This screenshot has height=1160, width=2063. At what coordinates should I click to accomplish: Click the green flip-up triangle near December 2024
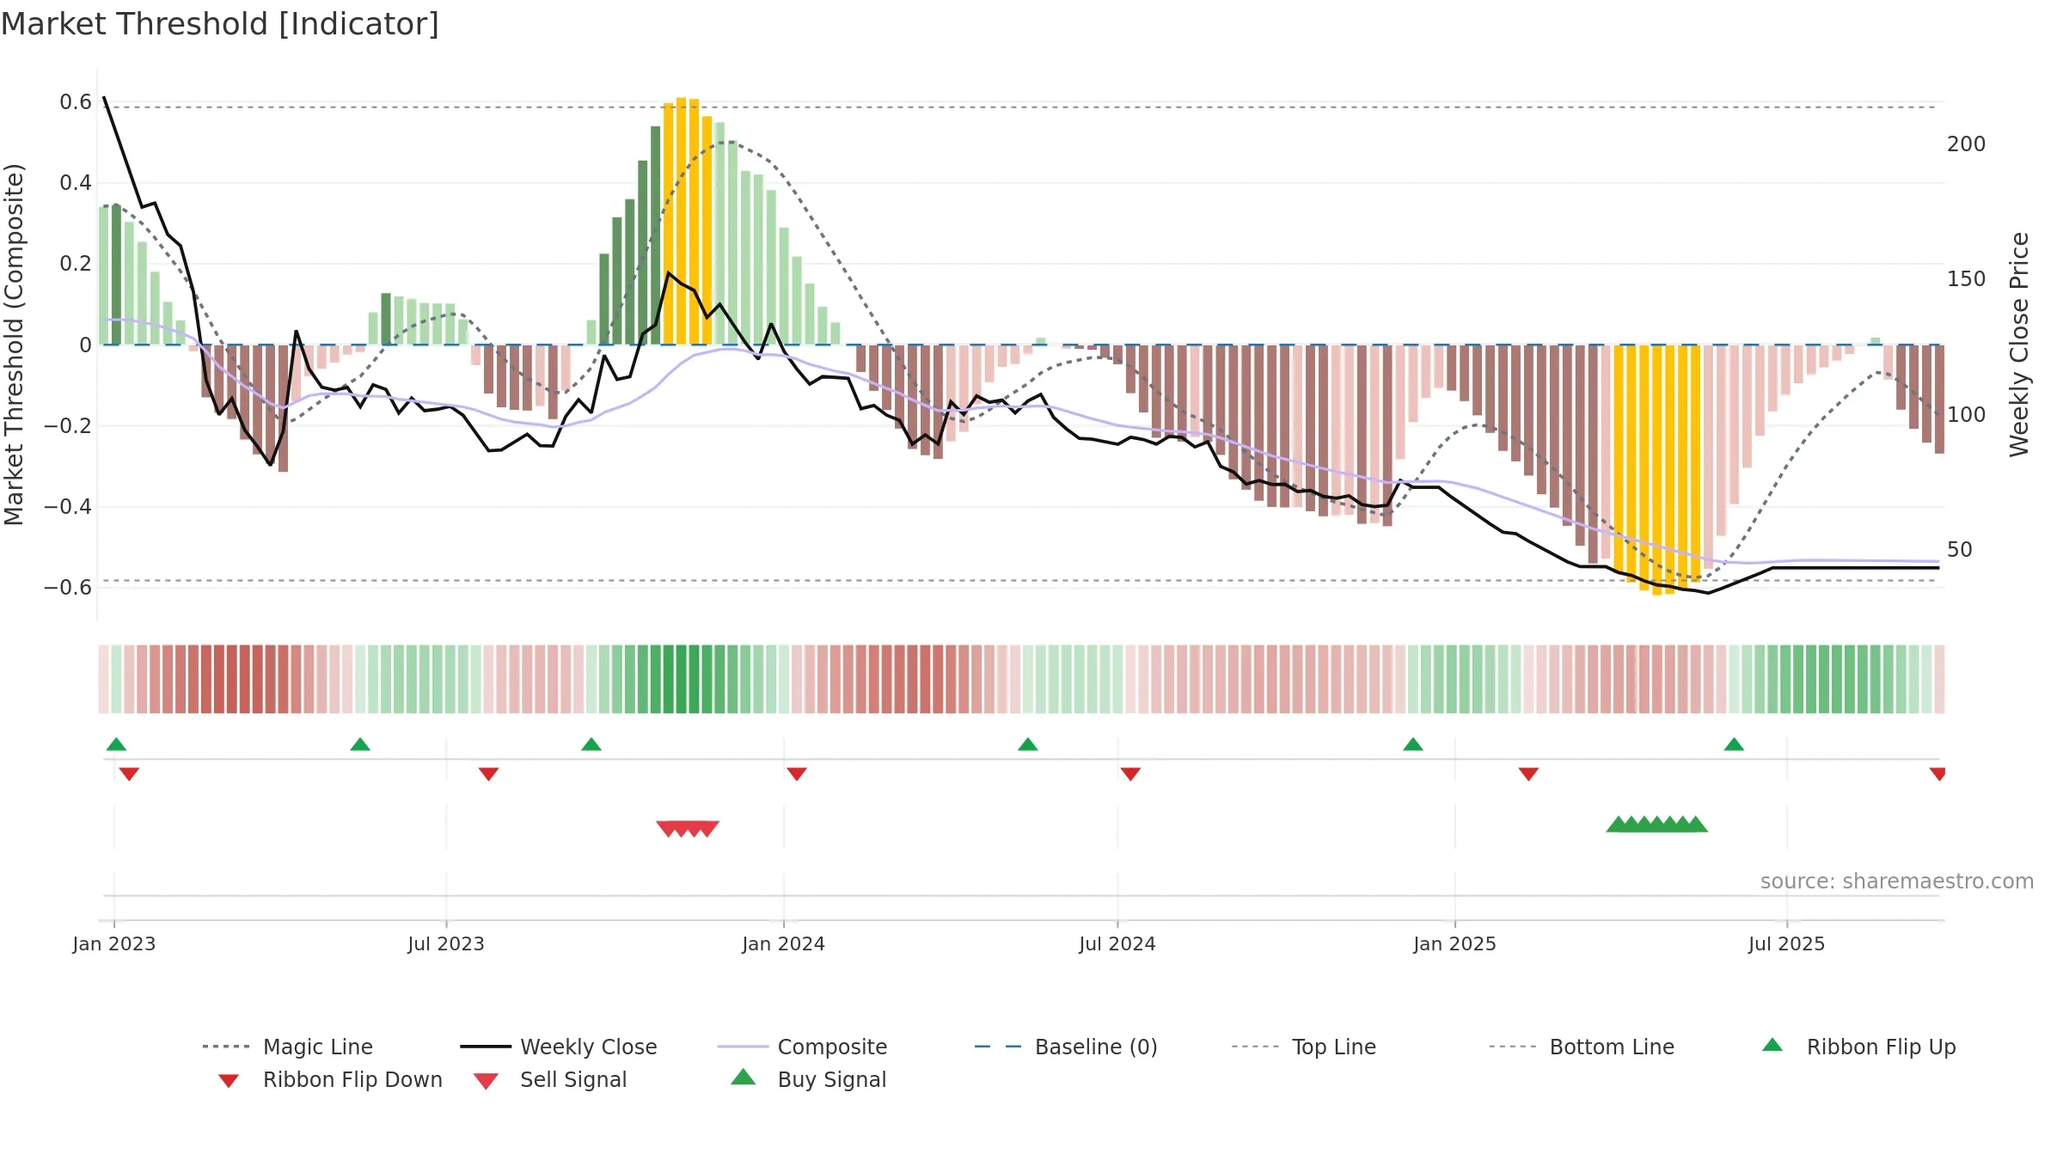(x=1413, y=744)
